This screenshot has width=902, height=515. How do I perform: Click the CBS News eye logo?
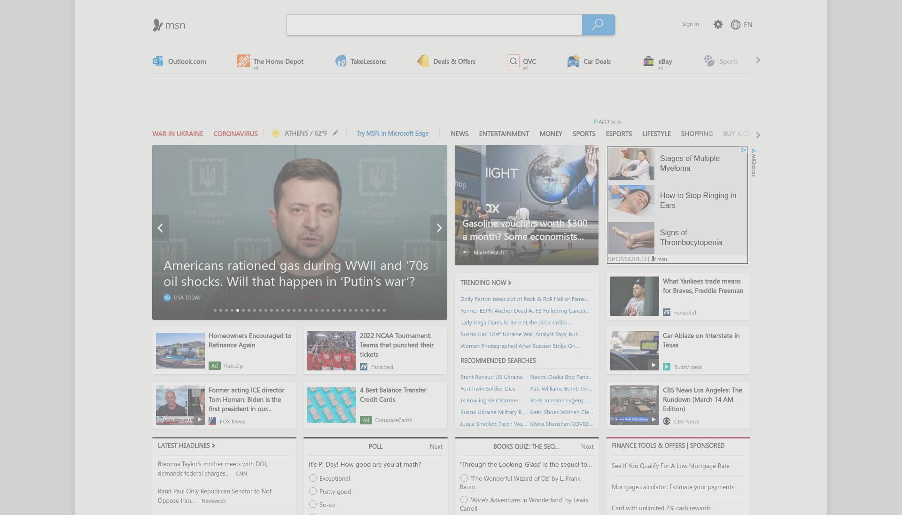(667, 421)
